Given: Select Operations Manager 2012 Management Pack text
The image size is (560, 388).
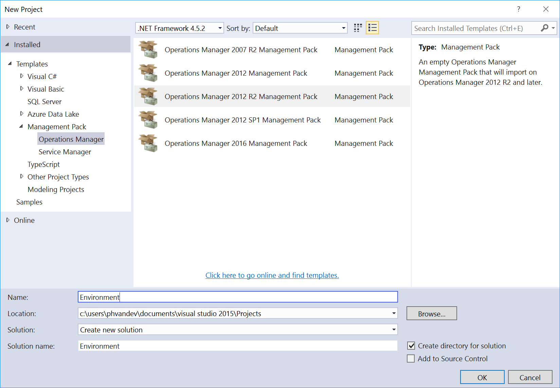Looking at the screenshot, I should 236,73.
